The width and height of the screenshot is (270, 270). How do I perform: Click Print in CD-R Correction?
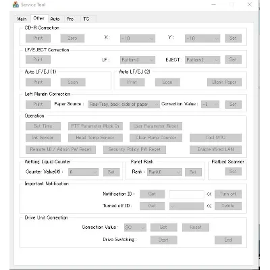coord(38,38)
